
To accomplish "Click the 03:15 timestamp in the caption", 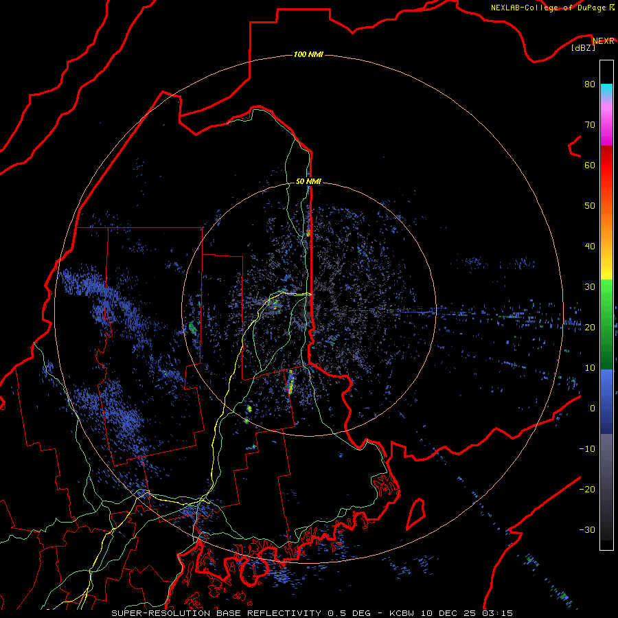I will (x=499, y=613).
